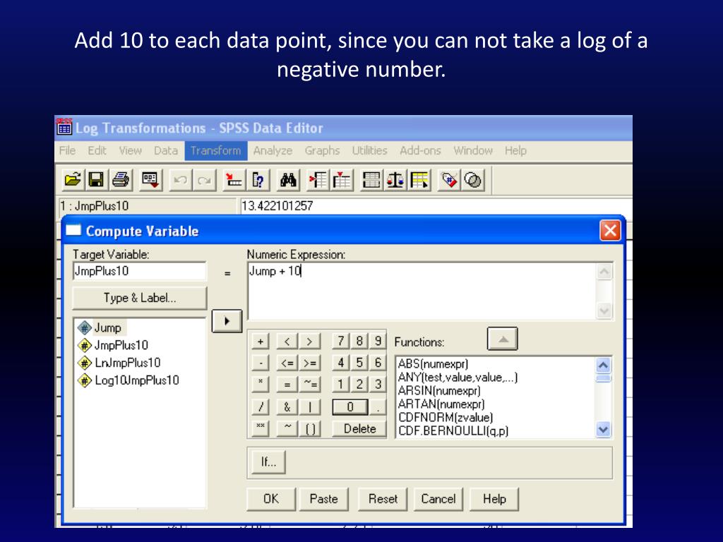The image size is (723, 542).
Task: Click the If... condition button
Action: point(268,462)
